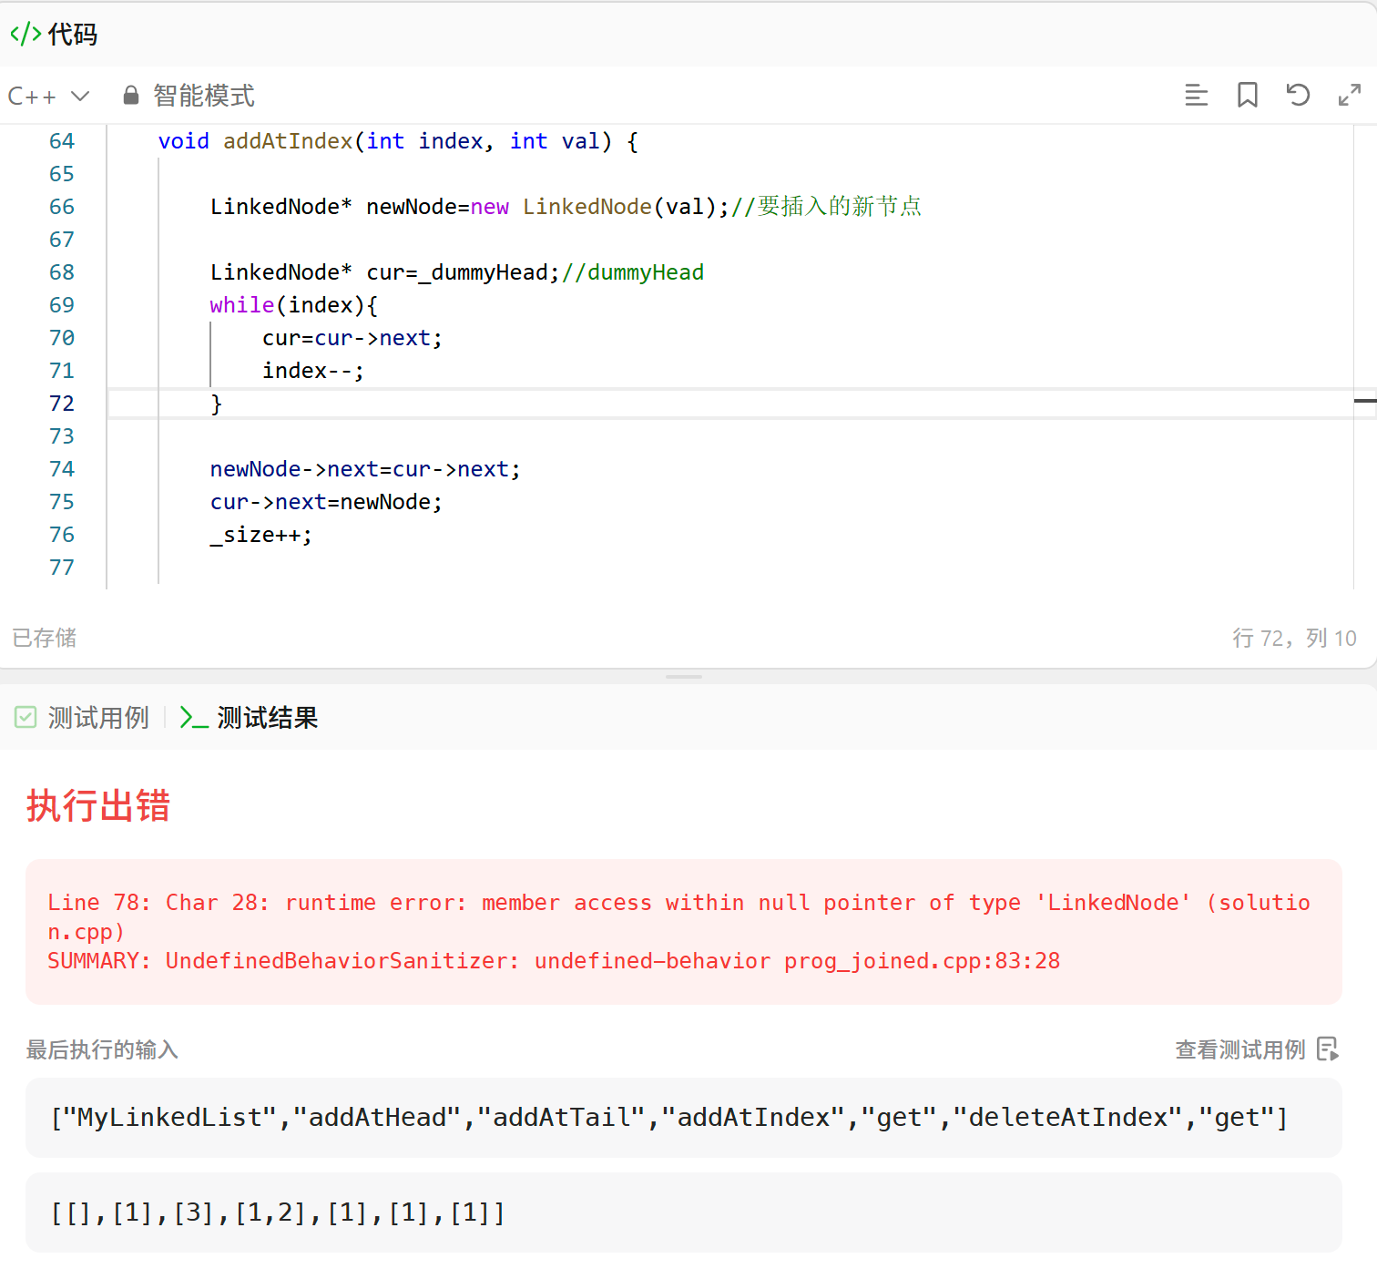Click the lock icon beside 智能模式

pos(131,95)
